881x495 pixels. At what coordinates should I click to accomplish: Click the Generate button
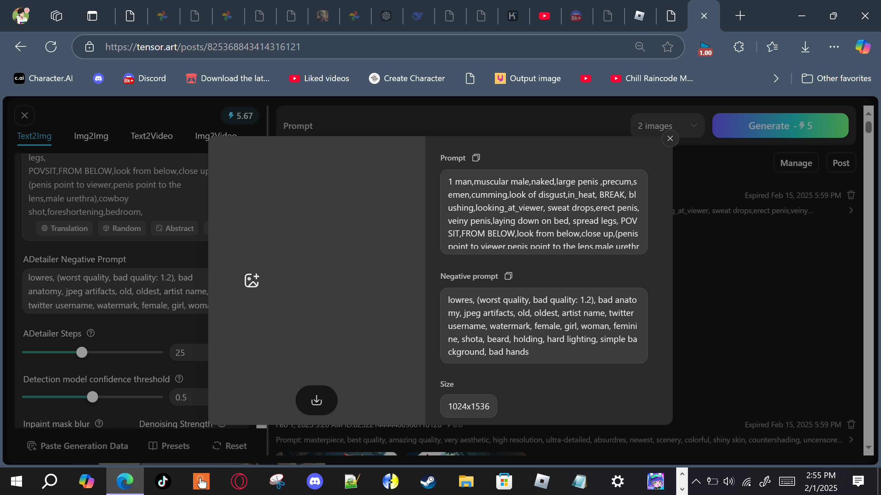coord(780,126)
